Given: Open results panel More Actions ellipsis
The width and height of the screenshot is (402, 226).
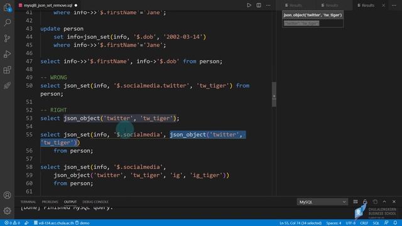Looking at the screenshot, I should coord(394,5).
